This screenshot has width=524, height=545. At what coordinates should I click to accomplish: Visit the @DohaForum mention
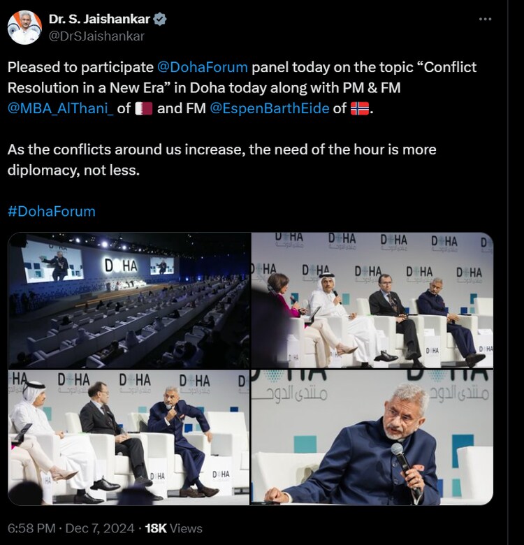tap(203, 68)
